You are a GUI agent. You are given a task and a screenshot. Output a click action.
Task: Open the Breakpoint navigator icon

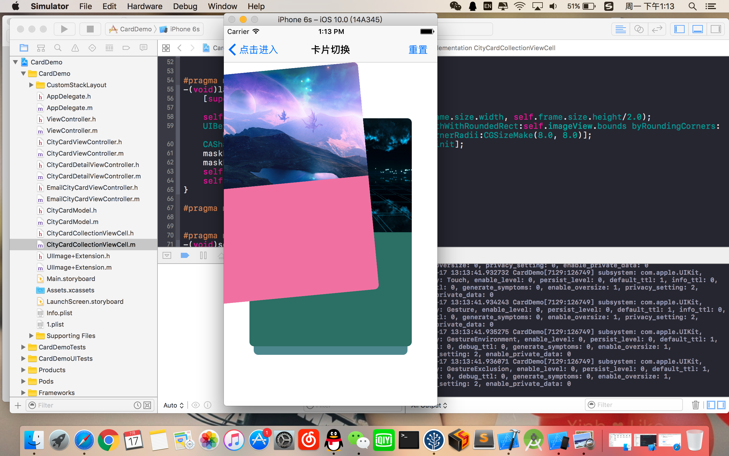pos(126,48)
